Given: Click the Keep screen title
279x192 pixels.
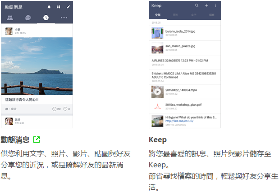Looking at the screenshot, I should (x=156, y=6).
